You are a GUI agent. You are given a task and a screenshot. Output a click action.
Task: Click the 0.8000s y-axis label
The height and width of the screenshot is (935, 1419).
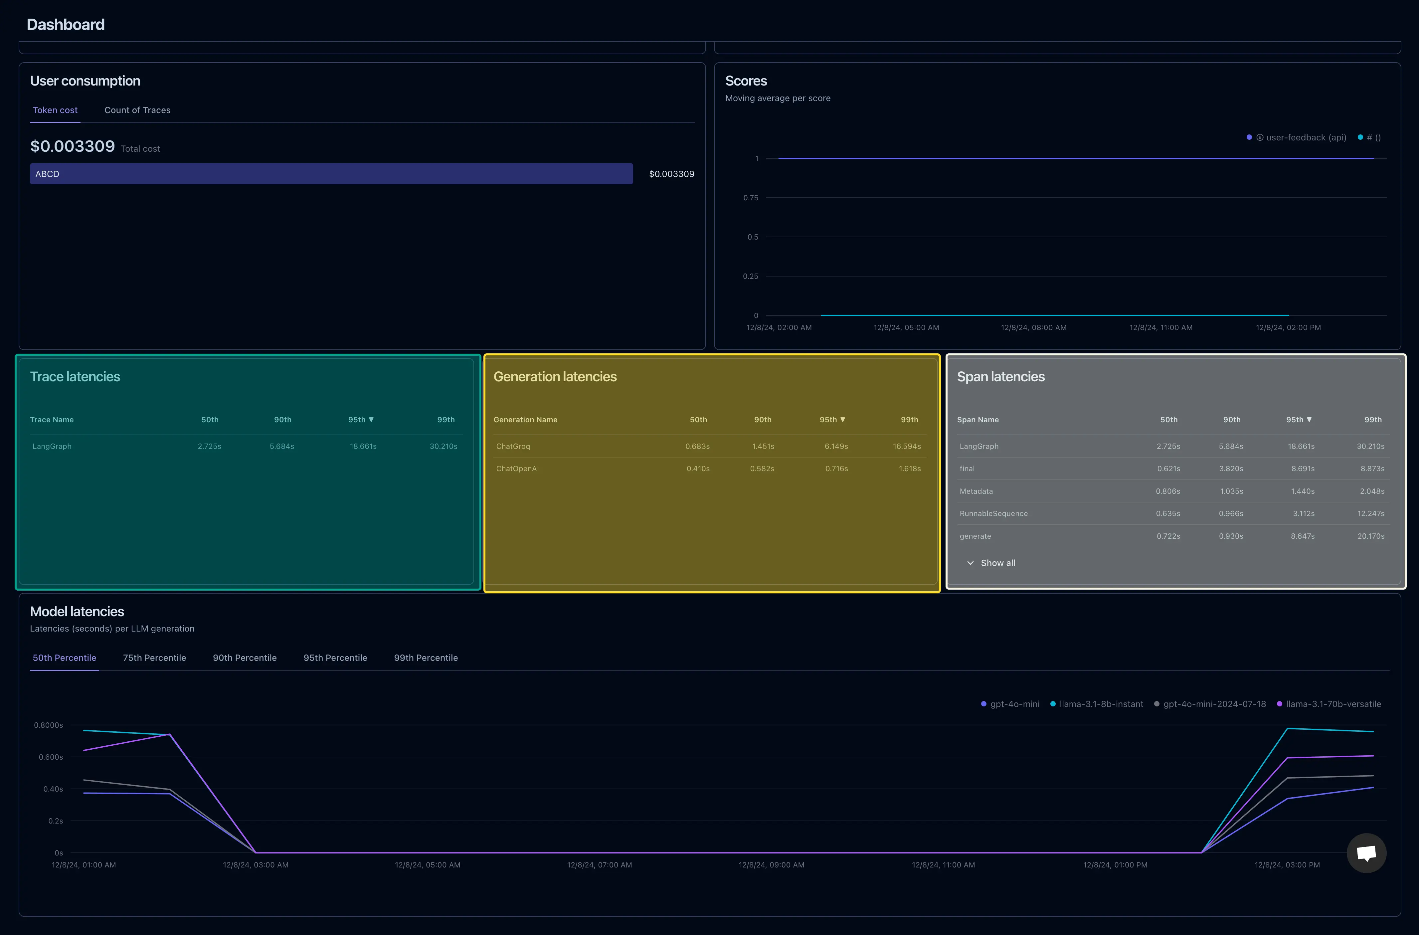(48, 725)
